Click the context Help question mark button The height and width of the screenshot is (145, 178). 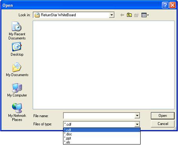click(165, 5)
